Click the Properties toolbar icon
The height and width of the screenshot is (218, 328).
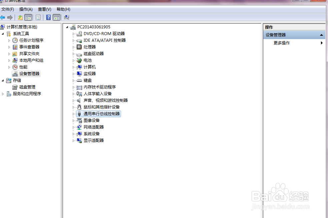point(38,17)
